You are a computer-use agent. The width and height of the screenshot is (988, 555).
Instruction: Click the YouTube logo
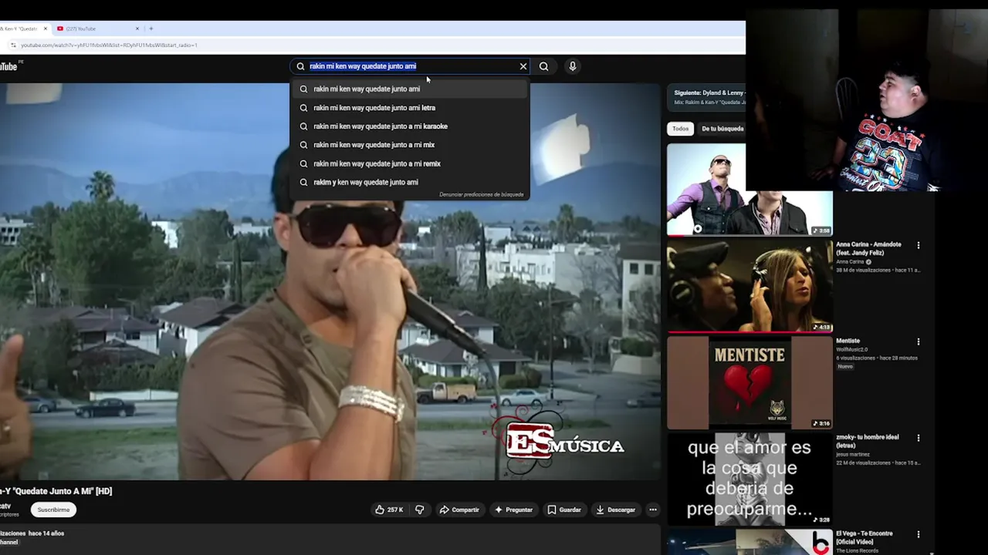(x=9, y=66)
